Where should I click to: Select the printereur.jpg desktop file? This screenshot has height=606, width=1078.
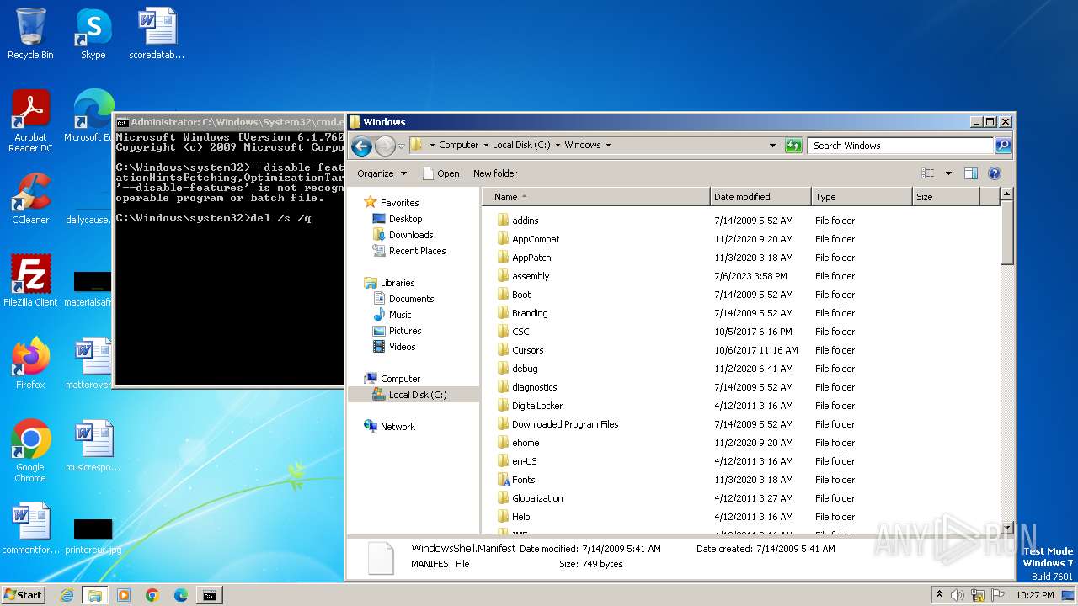tap(93, 535)
